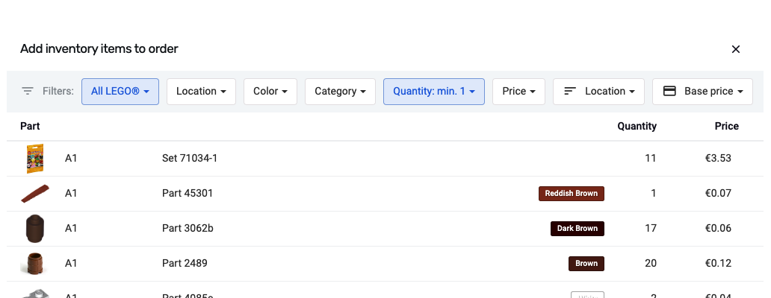Close the add inventory items dialog
The image size is (771, 298).
point(735,49)
